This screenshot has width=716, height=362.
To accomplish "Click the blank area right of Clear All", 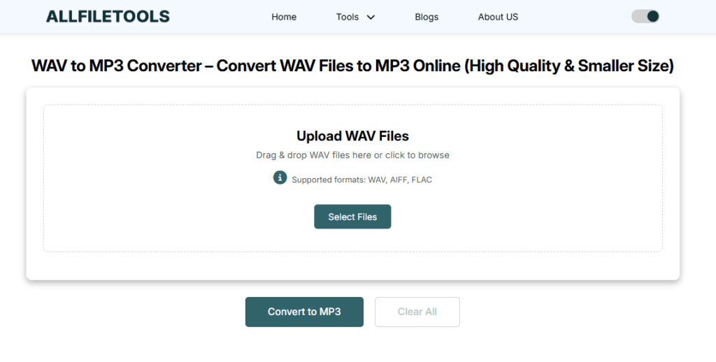I will pyautogui.click(x=573, y=312).
